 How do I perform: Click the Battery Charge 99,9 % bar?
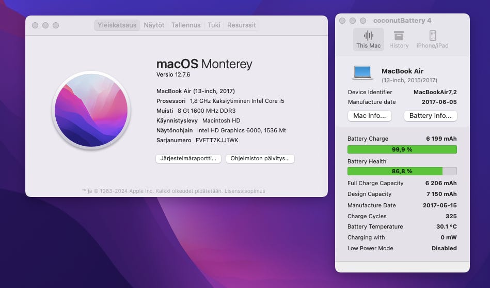(402, 149)
